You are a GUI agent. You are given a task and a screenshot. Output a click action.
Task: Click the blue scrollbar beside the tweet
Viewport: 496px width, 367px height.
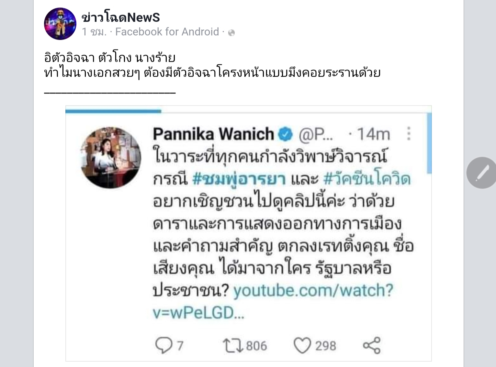point(429,143)
